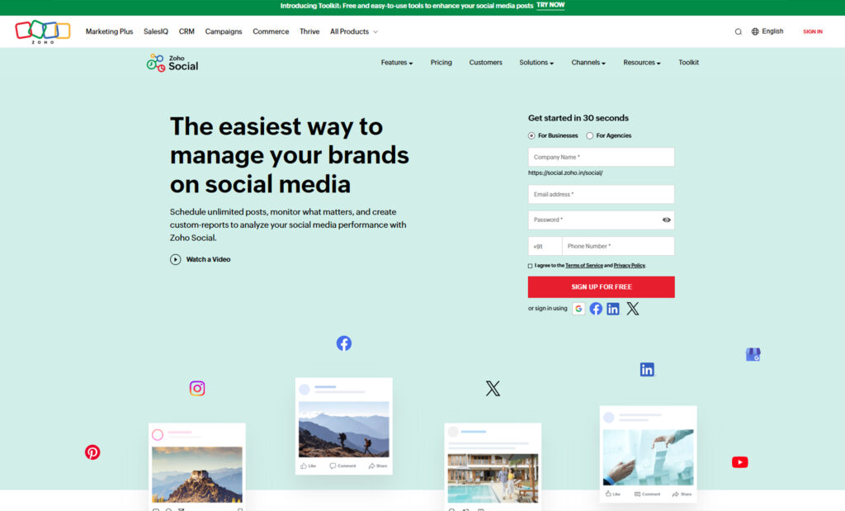Click the floating YouTube icon
Screen dimensions: 845x511
pyautogui.click(x=739, y=462)
